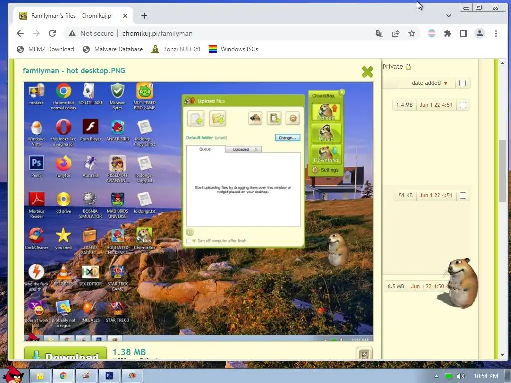The height and width of the screenshot is (383, 511).
Task: Click the scrollbar down arrow
Action: tap(502, 355)
